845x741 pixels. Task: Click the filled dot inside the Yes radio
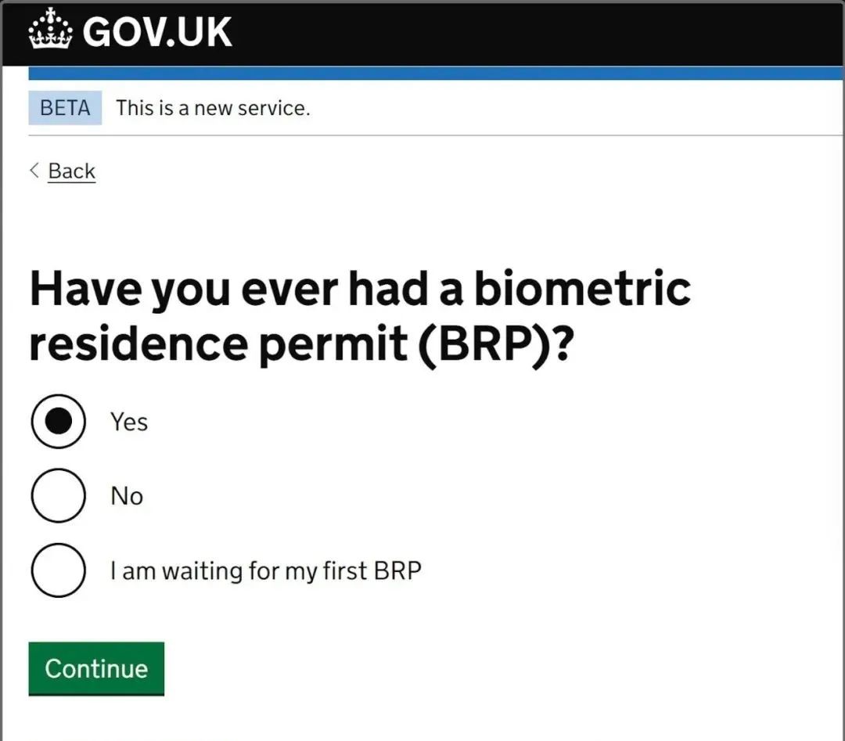[58, 421]
